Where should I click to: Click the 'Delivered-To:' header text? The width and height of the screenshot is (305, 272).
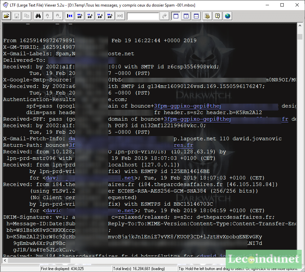(x=25, y=60)
